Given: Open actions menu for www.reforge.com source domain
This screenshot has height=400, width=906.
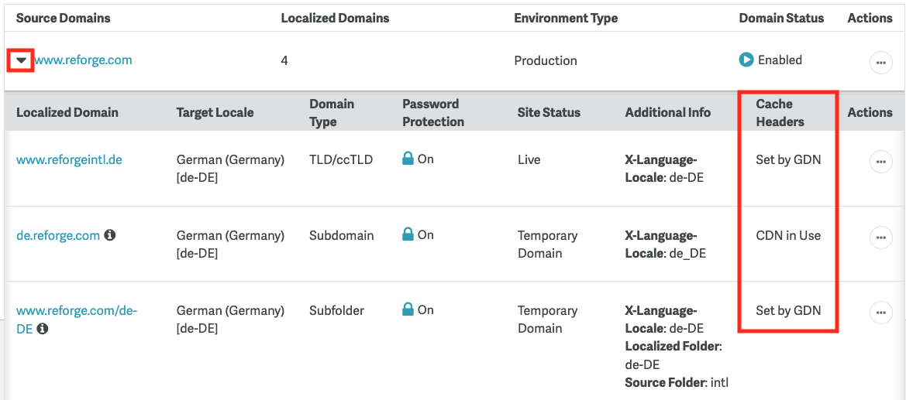Looking at the screenshot, I should 880,62.
